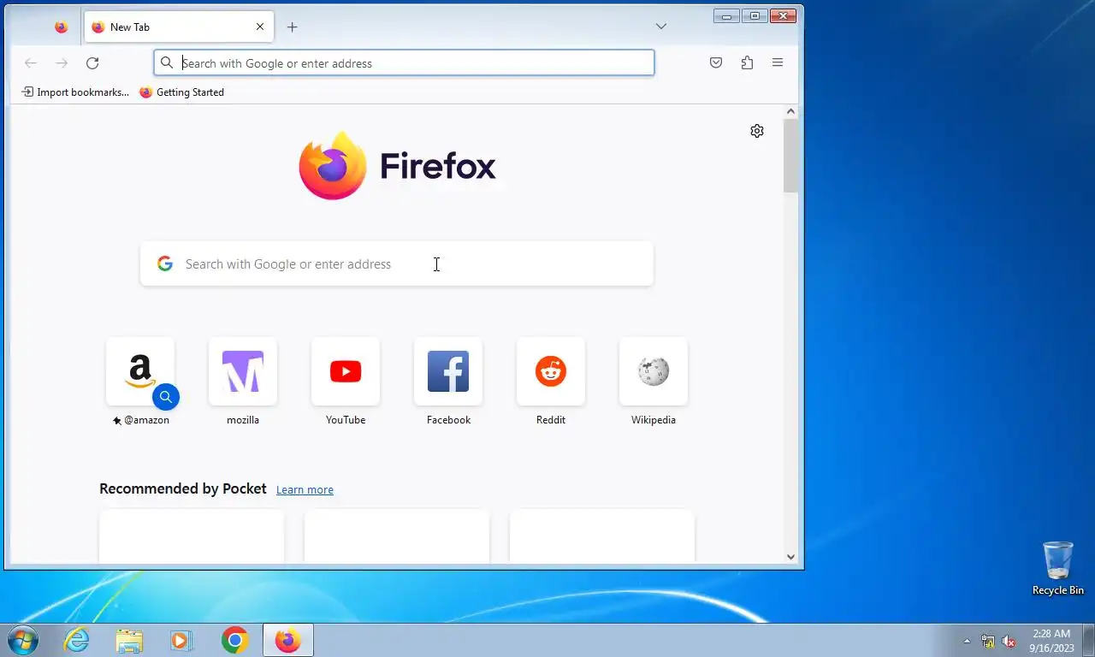1095x657 pixels.
Task: Expand the list all tabs chevron
Action: point(661,27)
